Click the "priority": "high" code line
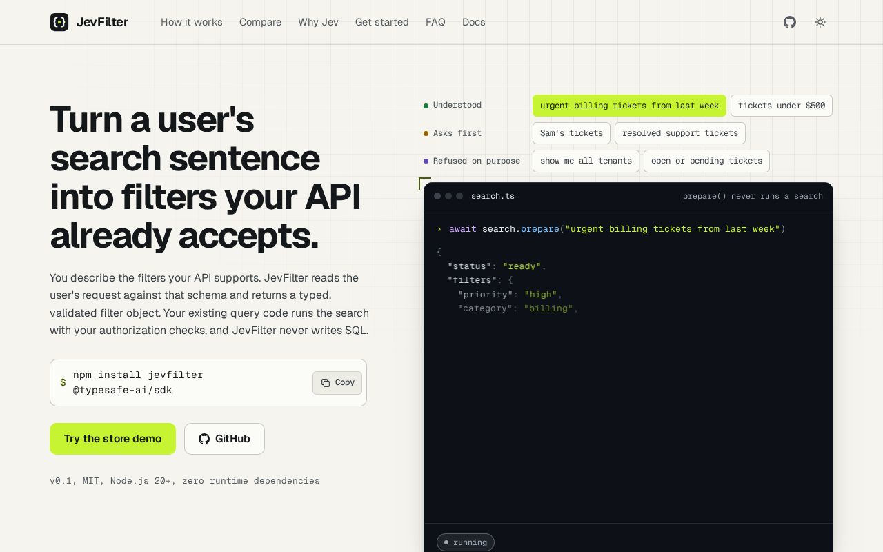 tap(510, 295)
